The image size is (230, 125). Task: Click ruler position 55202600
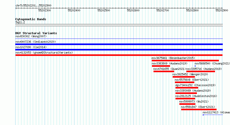click(133, 10)
